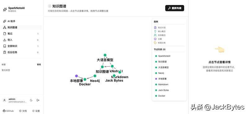The width and height of the screenshot is (248, 114).
Task: Click the 点击节点查看详情 heading
Action: click(219, 62)
